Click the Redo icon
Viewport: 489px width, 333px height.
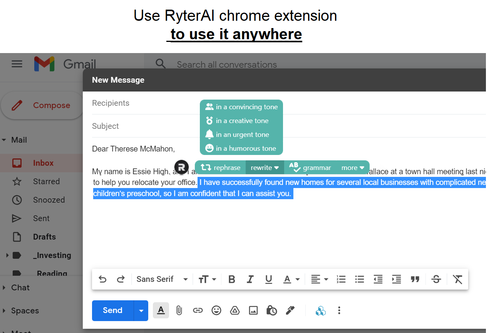coord(121,279)
